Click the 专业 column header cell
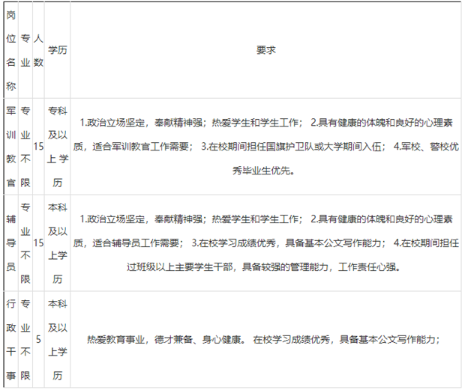 click(25, 51)
